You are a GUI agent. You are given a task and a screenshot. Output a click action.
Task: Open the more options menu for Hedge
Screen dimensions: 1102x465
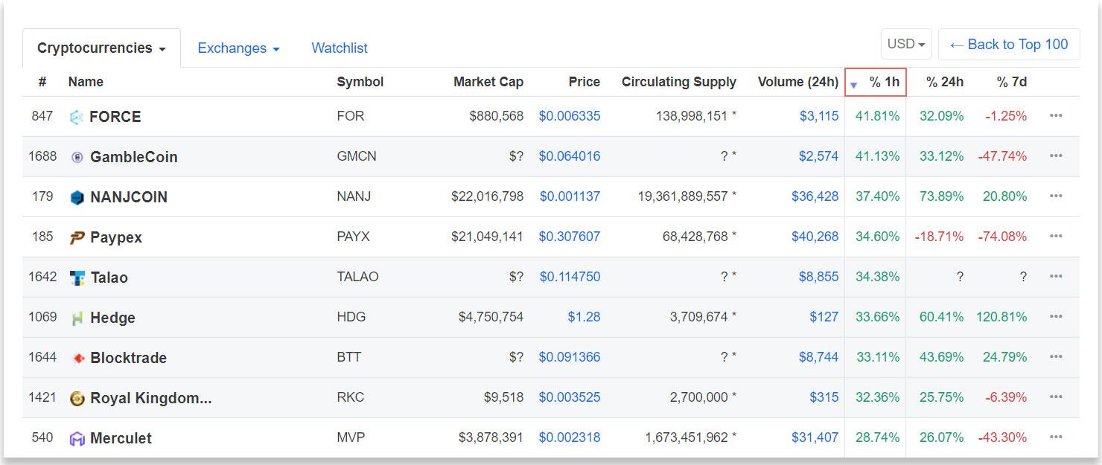pos(1056,317)
